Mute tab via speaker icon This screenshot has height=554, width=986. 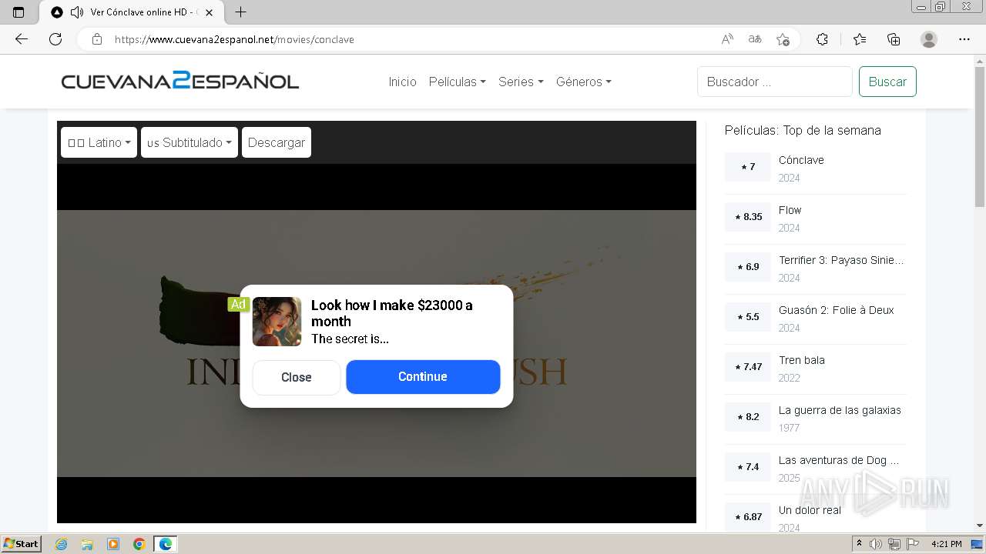(76, 12)
